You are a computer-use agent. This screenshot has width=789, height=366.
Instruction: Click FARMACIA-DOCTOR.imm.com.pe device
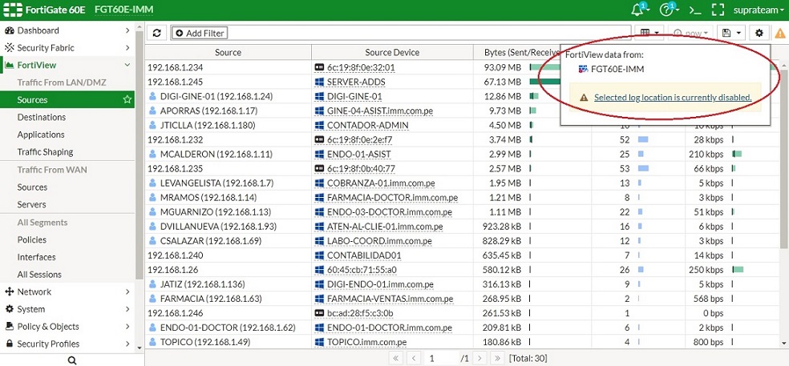click(x=392, y=198)
